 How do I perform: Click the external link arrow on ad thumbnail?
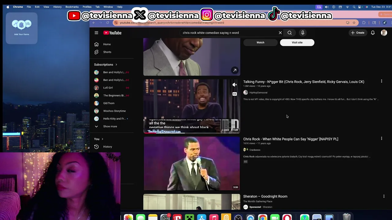click(235, 70)
